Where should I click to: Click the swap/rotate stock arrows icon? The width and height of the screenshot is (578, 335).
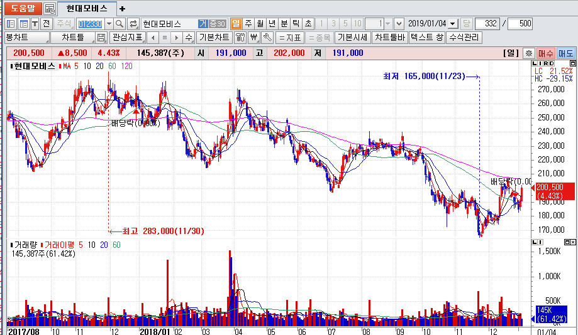tap(133, 24)
